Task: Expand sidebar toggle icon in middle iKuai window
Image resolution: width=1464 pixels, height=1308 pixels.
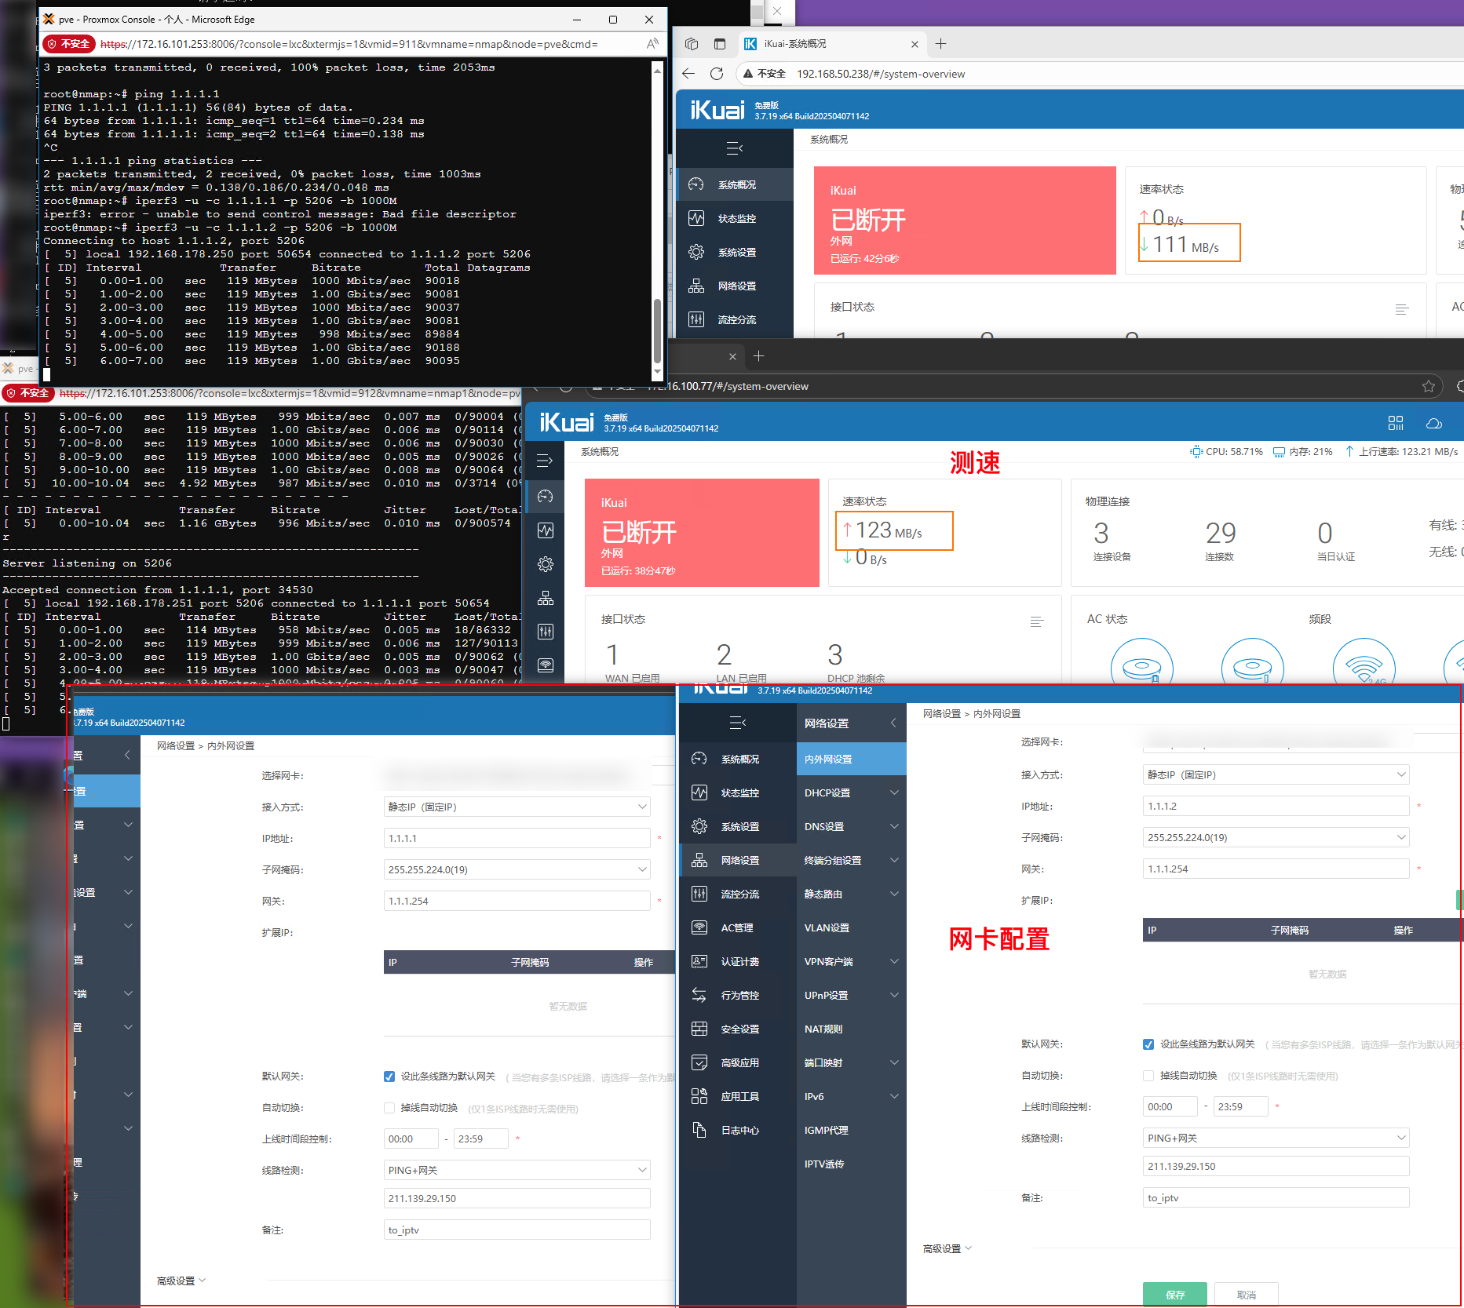Action: click(545, 461)
